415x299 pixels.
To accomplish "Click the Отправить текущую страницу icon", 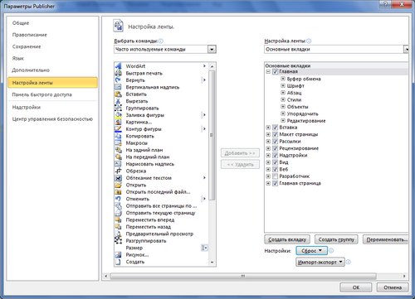I will tap(118, 213).
